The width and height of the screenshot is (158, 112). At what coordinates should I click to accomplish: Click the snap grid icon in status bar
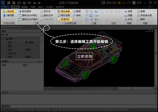55,110
